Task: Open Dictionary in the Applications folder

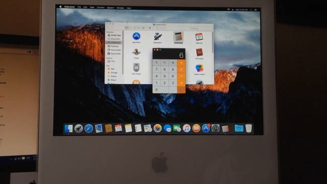Action: 199,52
